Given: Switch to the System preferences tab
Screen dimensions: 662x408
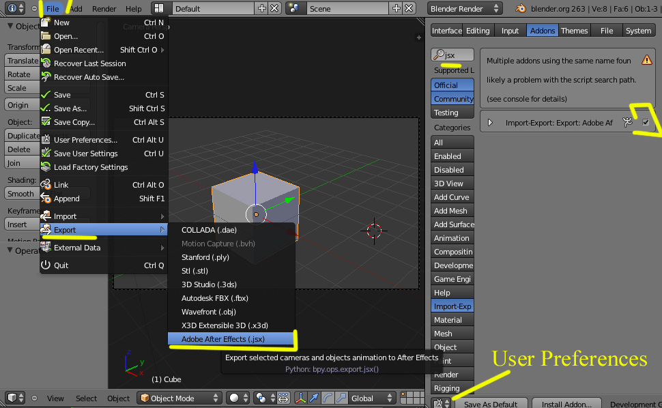Looking at the screenshot, I should point(638,31).
